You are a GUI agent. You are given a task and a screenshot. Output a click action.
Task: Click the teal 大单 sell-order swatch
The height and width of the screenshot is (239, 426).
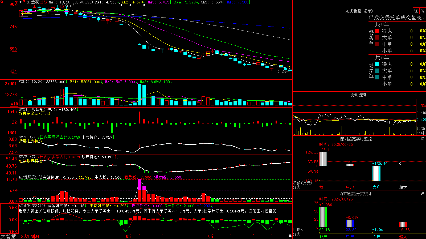click(377, 71)
